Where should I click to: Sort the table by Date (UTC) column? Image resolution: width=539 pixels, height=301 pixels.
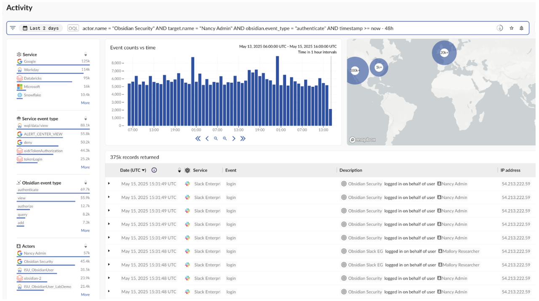[x=133, y=170]
